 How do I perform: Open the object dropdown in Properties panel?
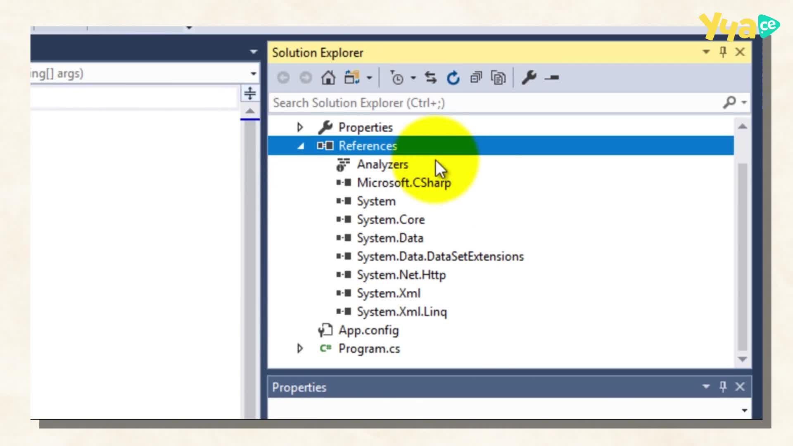(744, 410)
